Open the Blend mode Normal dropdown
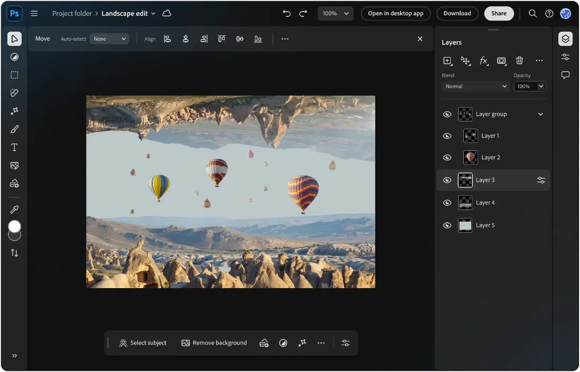Viewport: 580px width, 372px height. [476, 86]
